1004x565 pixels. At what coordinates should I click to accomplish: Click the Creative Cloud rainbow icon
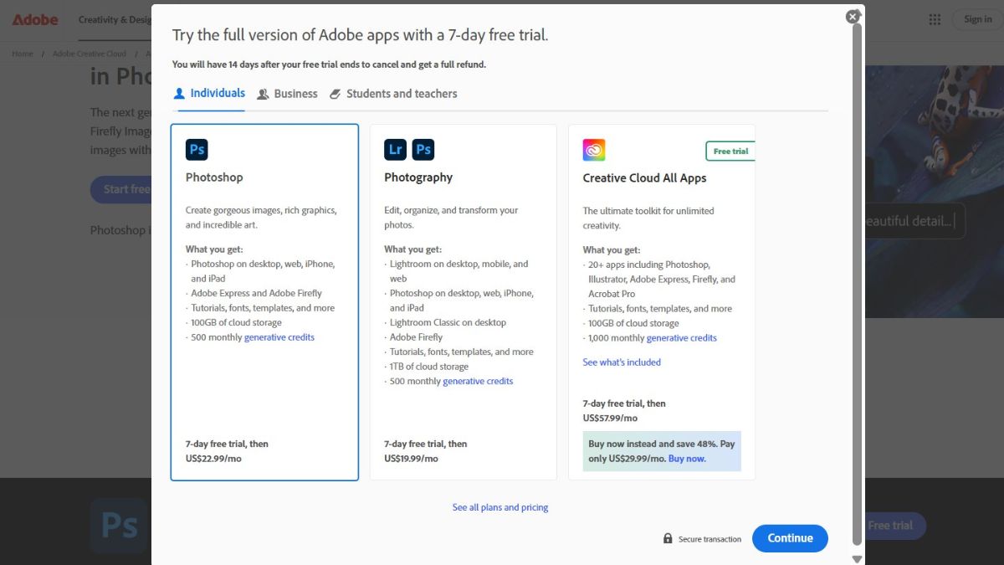tap(594, 150)
